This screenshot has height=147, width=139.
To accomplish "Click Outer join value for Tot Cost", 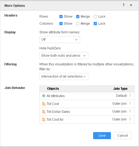I will tap(119, 104).
